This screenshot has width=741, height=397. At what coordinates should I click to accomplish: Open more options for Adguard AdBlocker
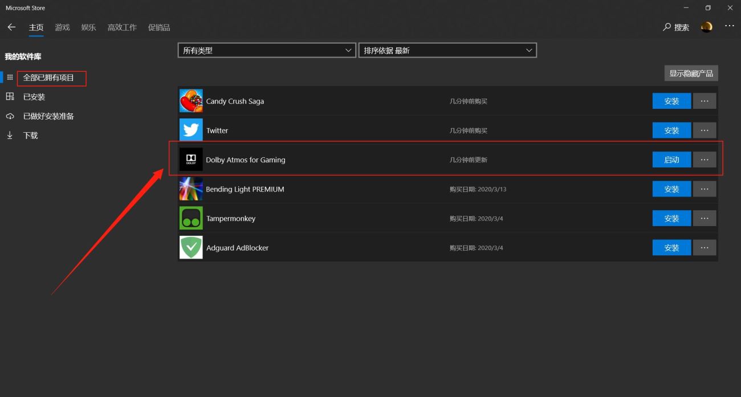click(705, 248)
